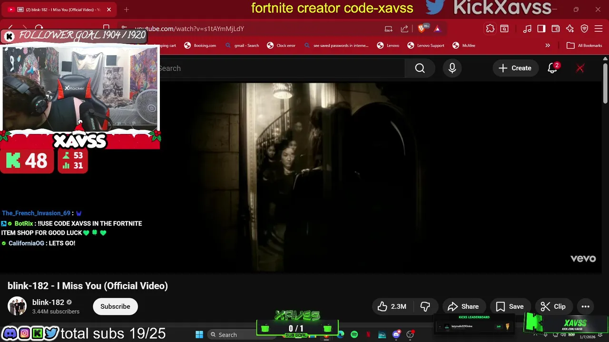The height and width of the screenshot is (342, 609).
Task: Open more actions three-dot menu
Action: click(x=586, y=306)
